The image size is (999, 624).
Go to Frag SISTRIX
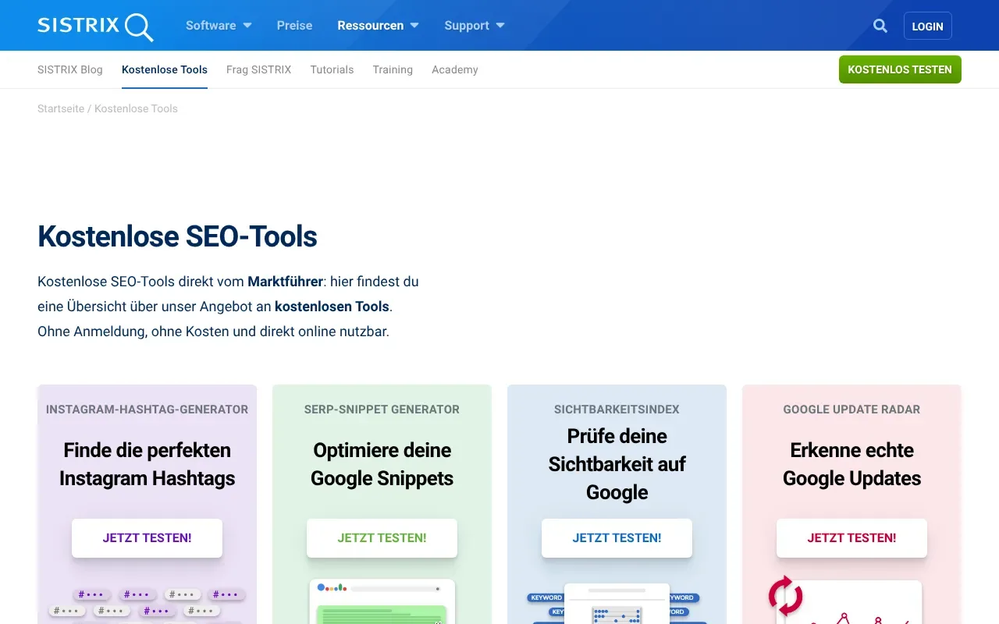(258, 69)
